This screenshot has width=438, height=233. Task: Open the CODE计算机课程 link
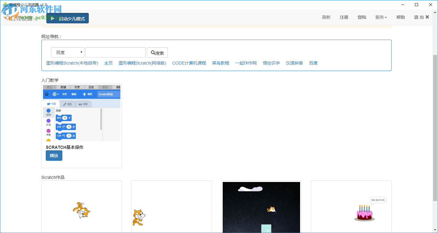coord(189,63)
